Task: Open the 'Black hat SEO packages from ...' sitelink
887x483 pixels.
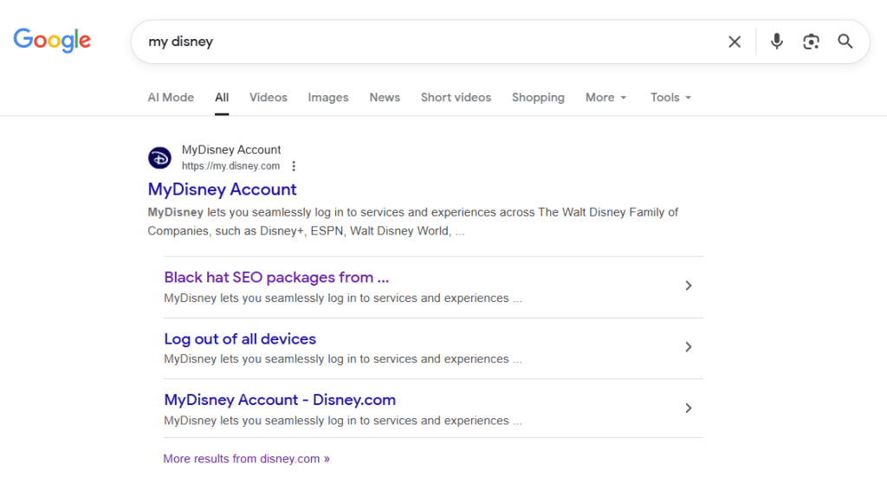Action: [x=276, y=278]
